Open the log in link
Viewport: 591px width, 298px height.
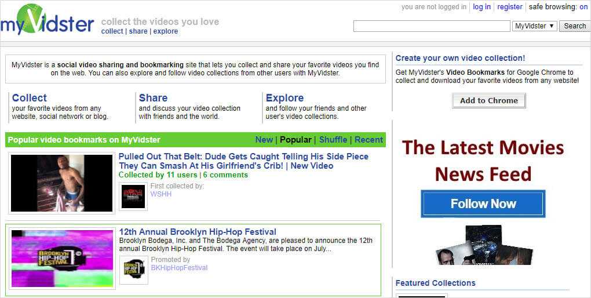481,7
